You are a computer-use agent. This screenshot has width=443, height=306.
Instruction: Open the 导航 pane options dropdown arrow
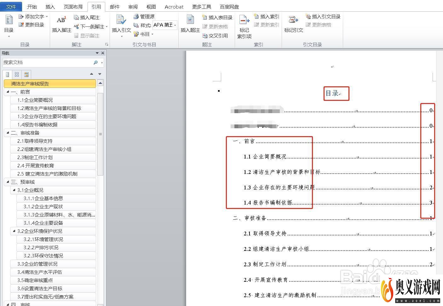click(x=97, y=53)
